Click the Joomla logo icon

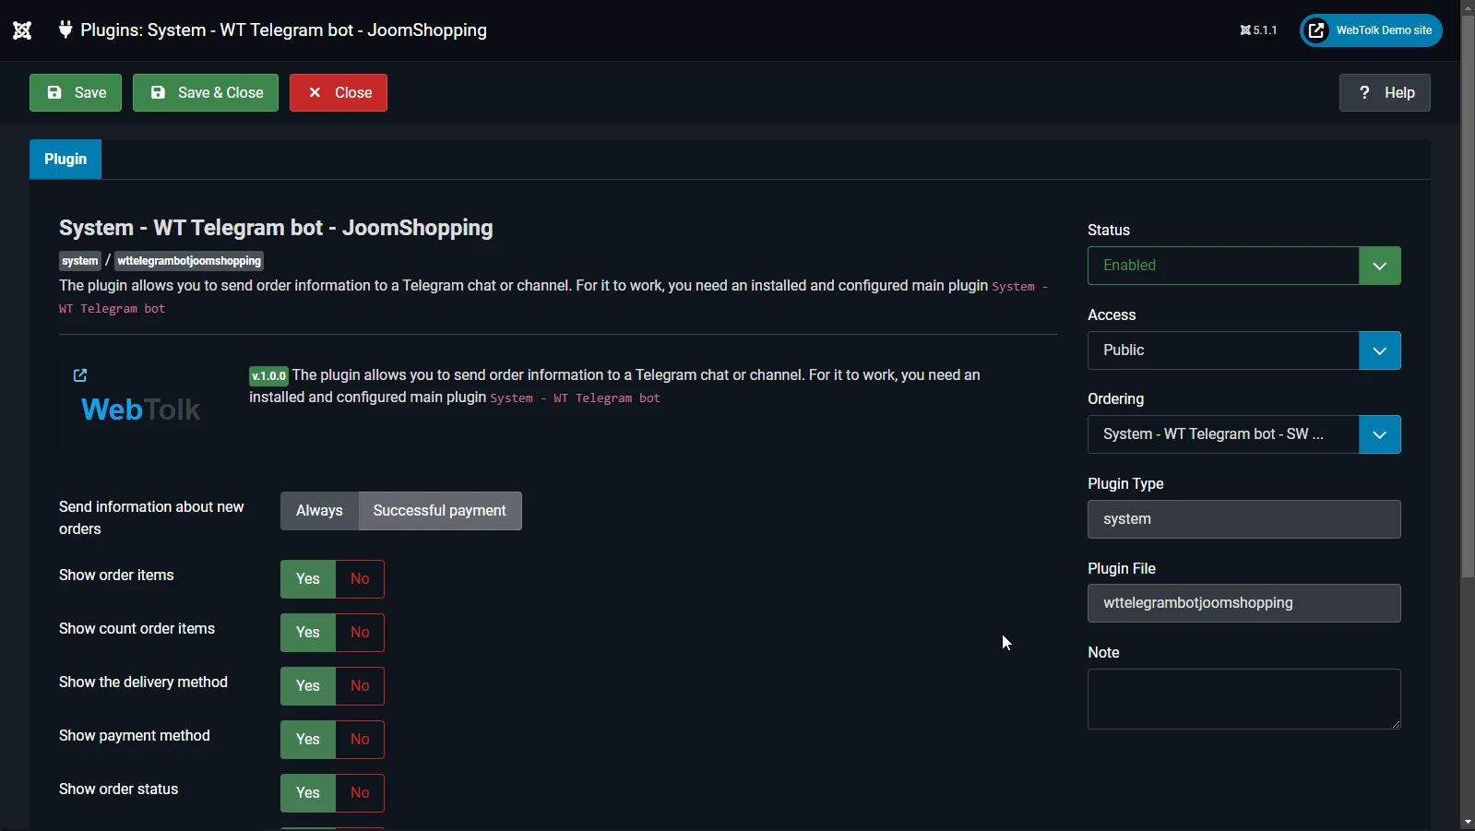point(22,30)
